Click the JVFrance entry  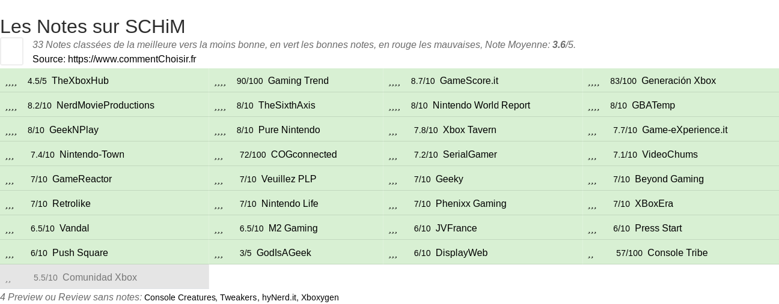[x=456, y=228]
